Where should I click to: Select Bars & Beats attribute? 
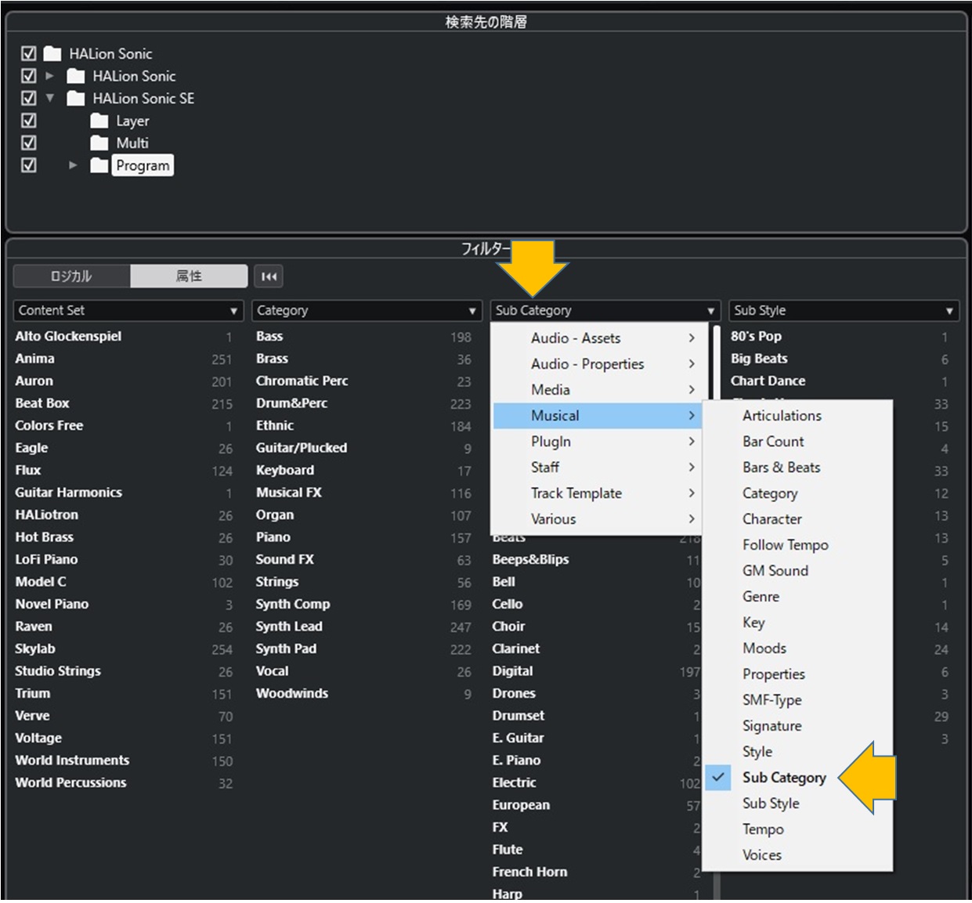(x=797, y=468)
